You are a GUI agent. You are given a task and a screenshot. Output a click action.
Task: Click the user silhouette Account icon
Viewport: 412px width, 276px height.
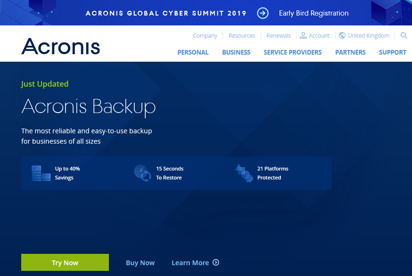click(303, 35)
